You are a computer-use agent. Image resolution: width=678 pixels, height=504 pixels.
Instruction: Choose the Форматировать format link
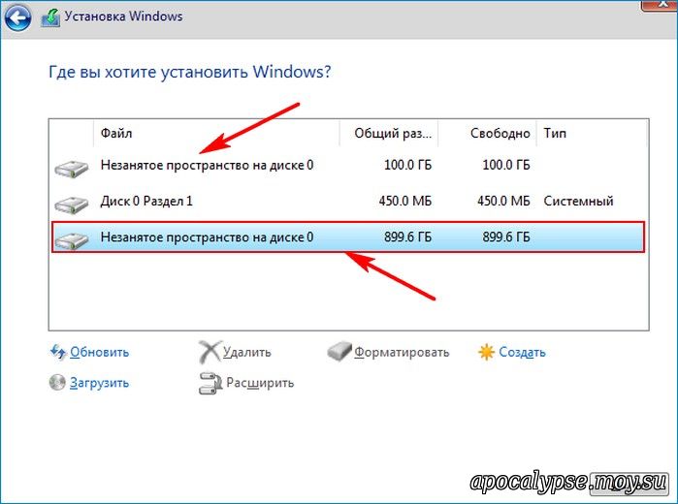(402, 352)
